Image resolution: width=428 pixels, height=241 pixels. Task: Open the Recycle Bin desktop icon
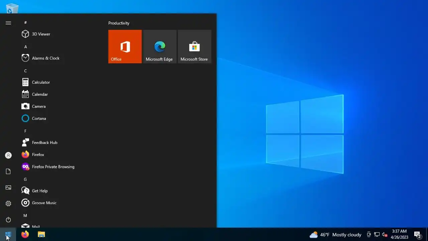coord(12,8)
